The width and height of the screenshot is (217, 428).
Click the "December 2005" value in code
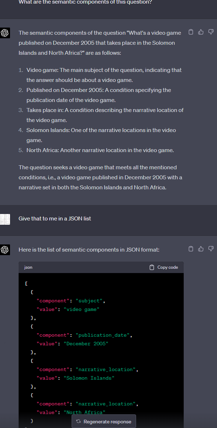pyautogui.click(x=86, y=344)
